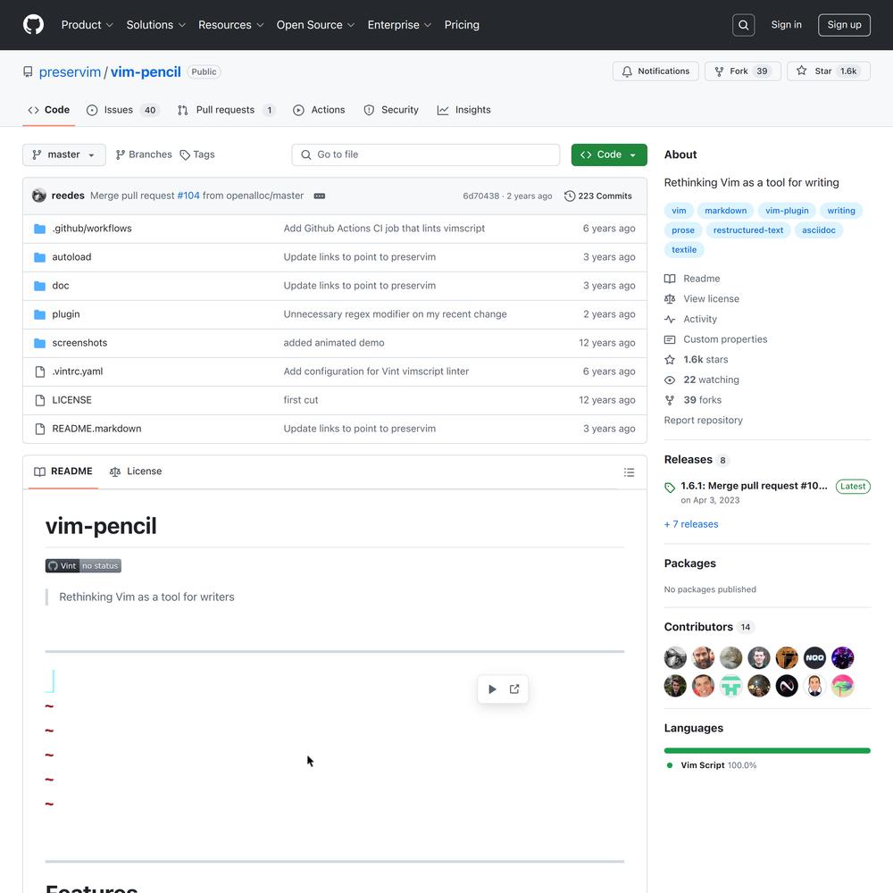
Task: Switch to the Insights tab
Action: [x=464, y=110]
